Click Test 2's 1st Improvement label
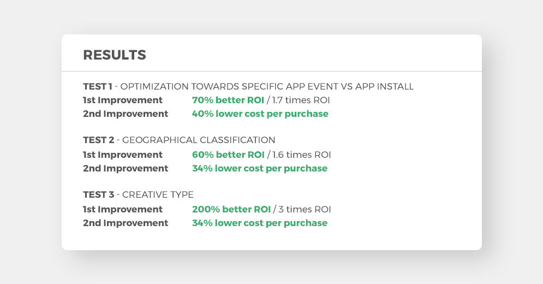Image resolution: width=543 pixels, height=284 pixels. 123,155
